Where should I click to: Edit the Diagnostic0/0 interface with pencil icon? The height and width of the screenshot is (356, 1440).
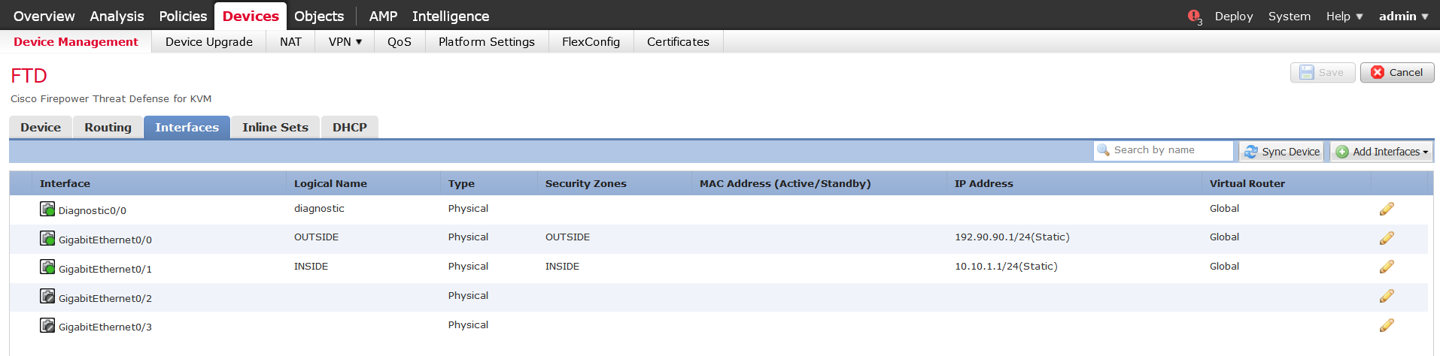click(x=1387, y=209)
